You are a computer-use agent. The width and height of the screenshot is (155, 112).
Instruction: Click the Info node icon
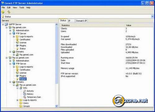tap(21, 88)
